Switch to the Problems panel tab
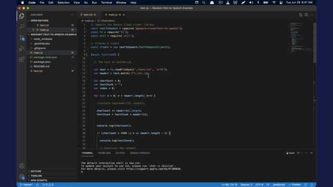This screenshot has width=333, height=187. (x=104, y=153)
